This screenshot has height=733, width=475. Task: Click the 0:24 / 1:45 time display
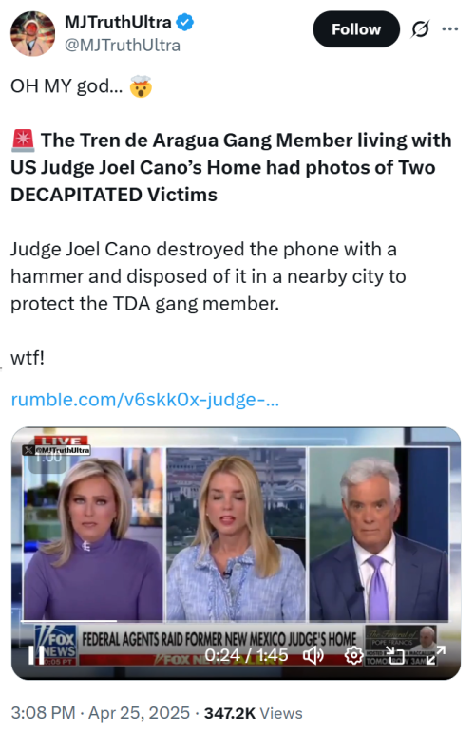click(246, 655)
